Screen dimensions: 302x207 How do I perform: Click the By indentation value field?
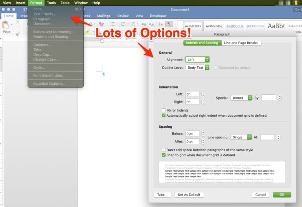point(269,97)
